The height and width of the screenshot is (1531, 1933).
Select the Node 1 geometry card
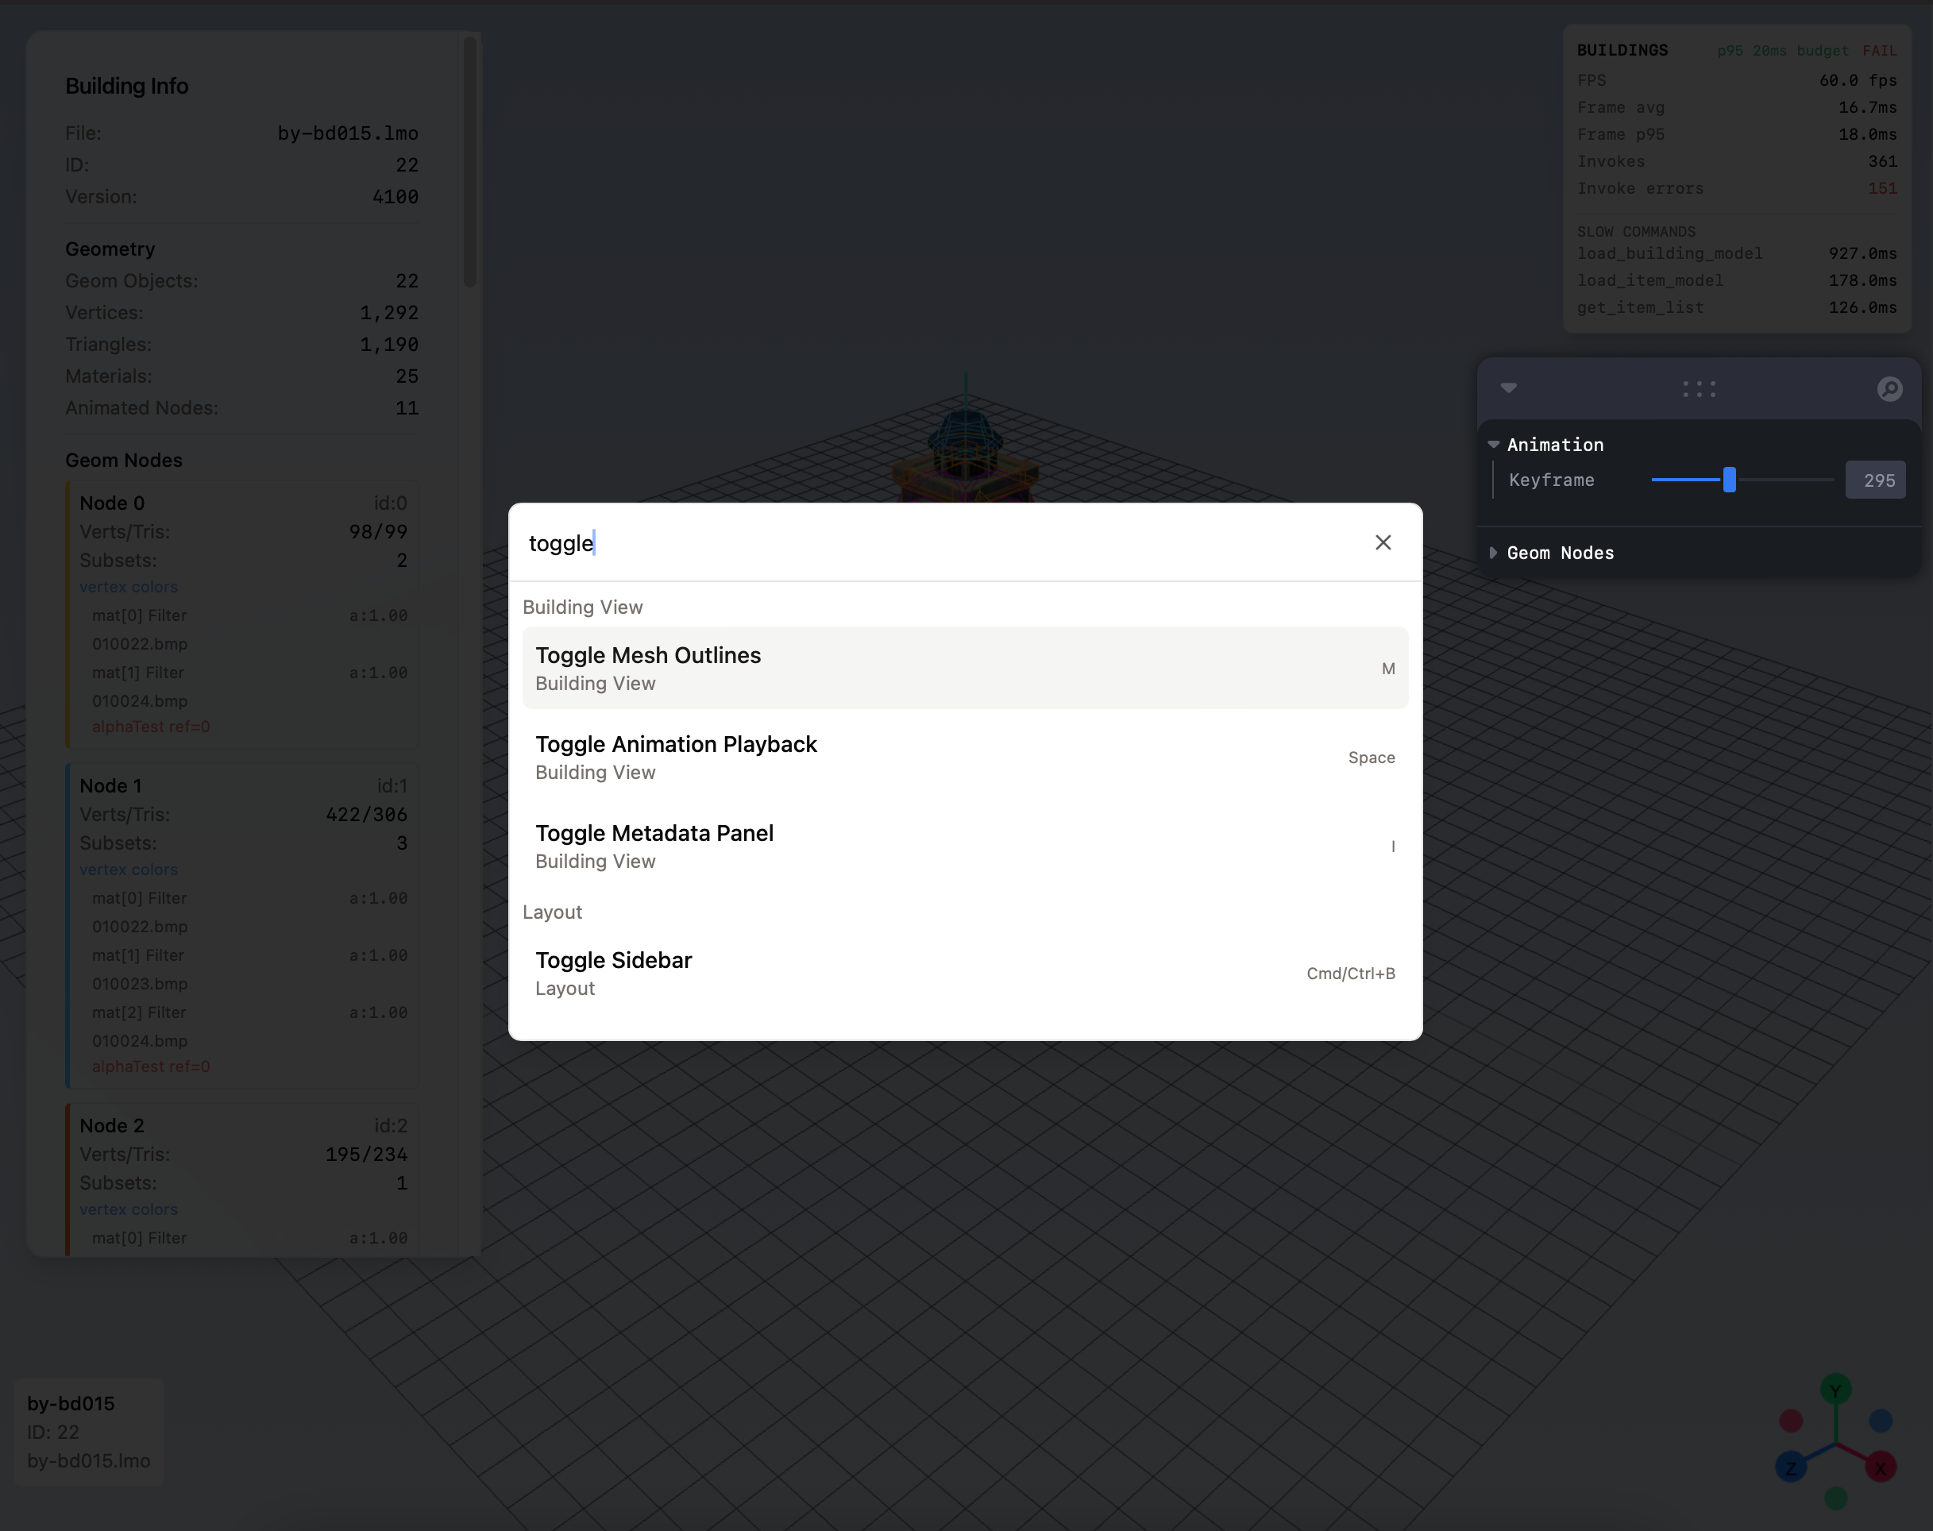click(x=242, y=924)
